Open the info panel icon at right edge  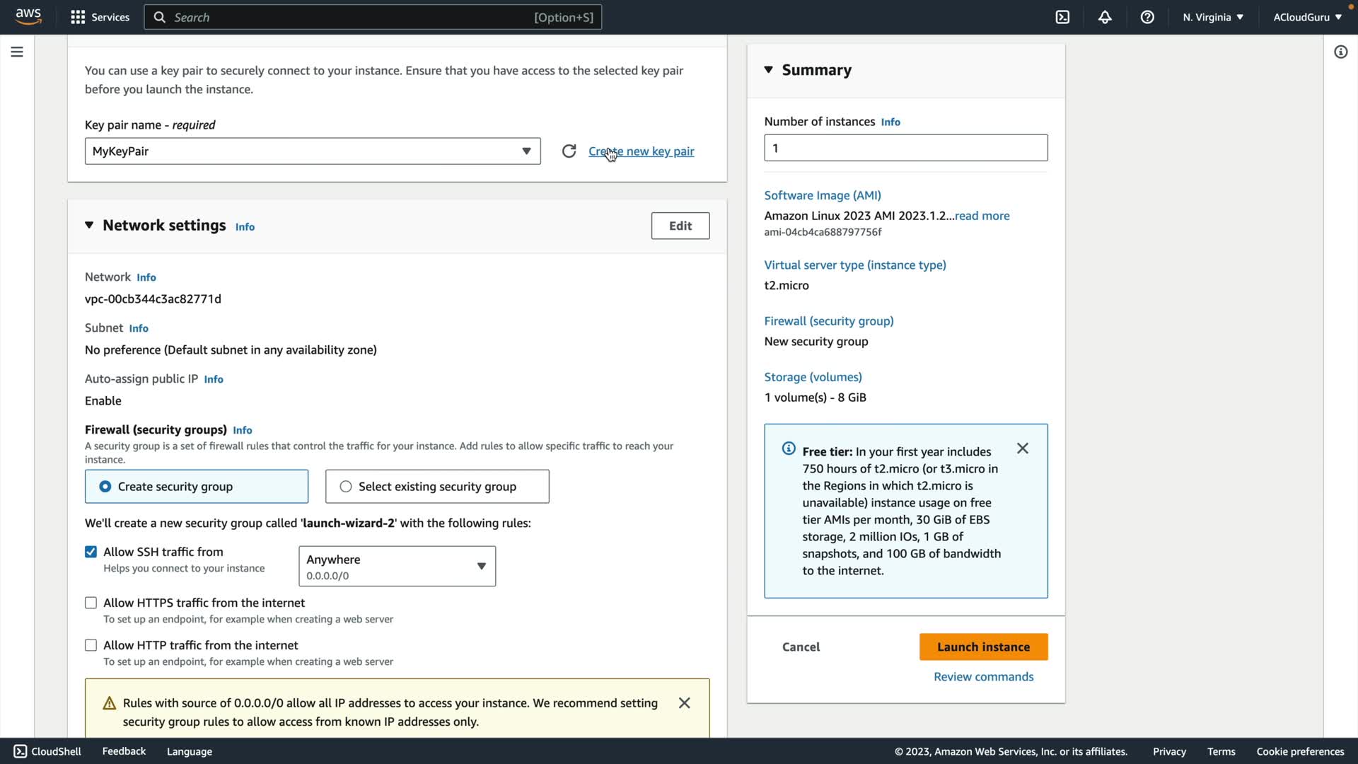1340,52
